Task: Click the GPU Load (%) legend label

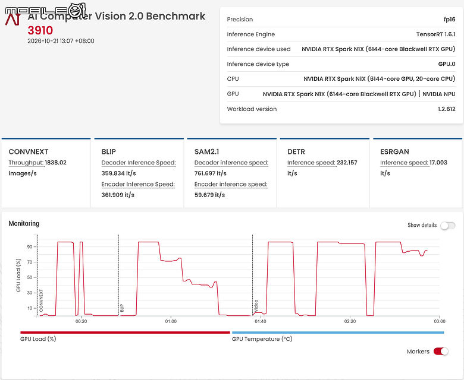Action: (38, 339)
